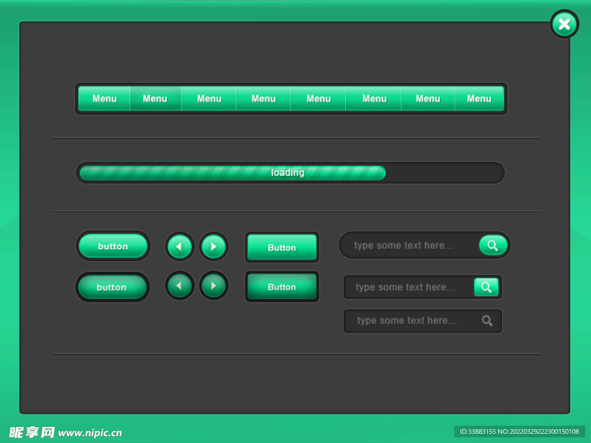Select the third Menu item
591x443 pixels.
click(x=209, y=99)
